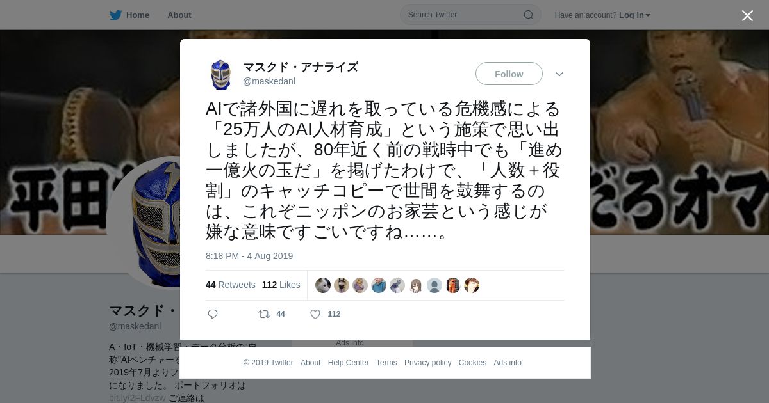Viewport: 769px width, 403px height.
Task: Close the tweet overlay with the X
Action: click(747, 15)
